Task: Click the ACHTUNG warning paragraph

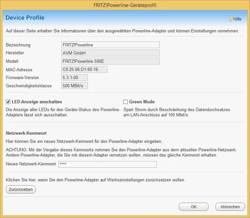Action: (x=121, y=153)
